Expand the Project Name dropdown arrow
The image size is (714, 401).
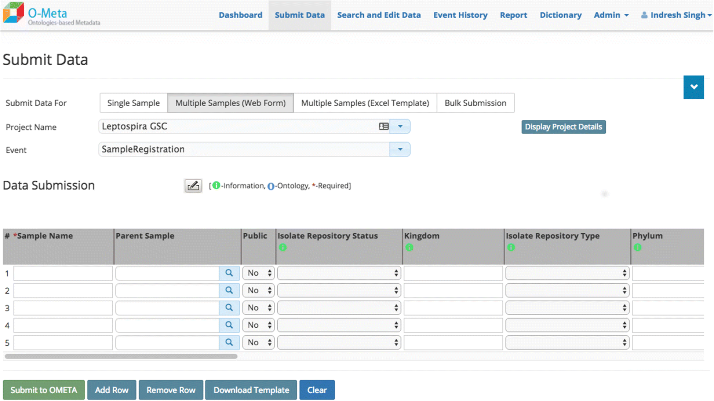pos(400,126)
